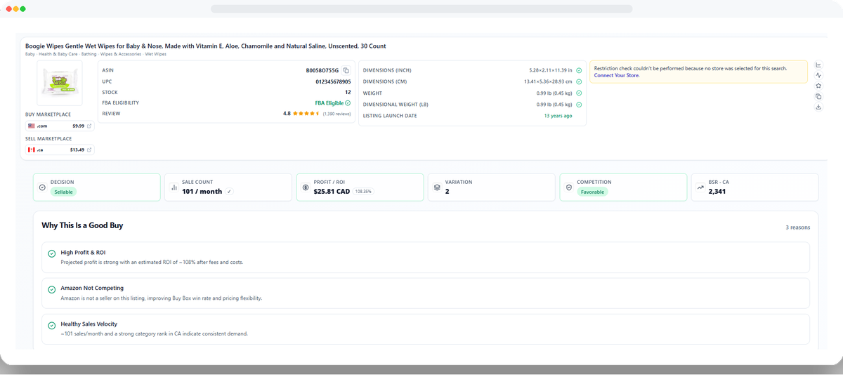Click the 108.35% ROI badge

(363, 191)
